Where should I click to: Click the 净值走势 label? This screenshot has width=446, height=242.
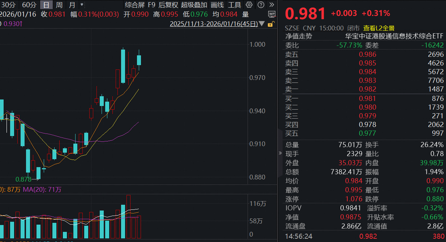coord(299,36)
